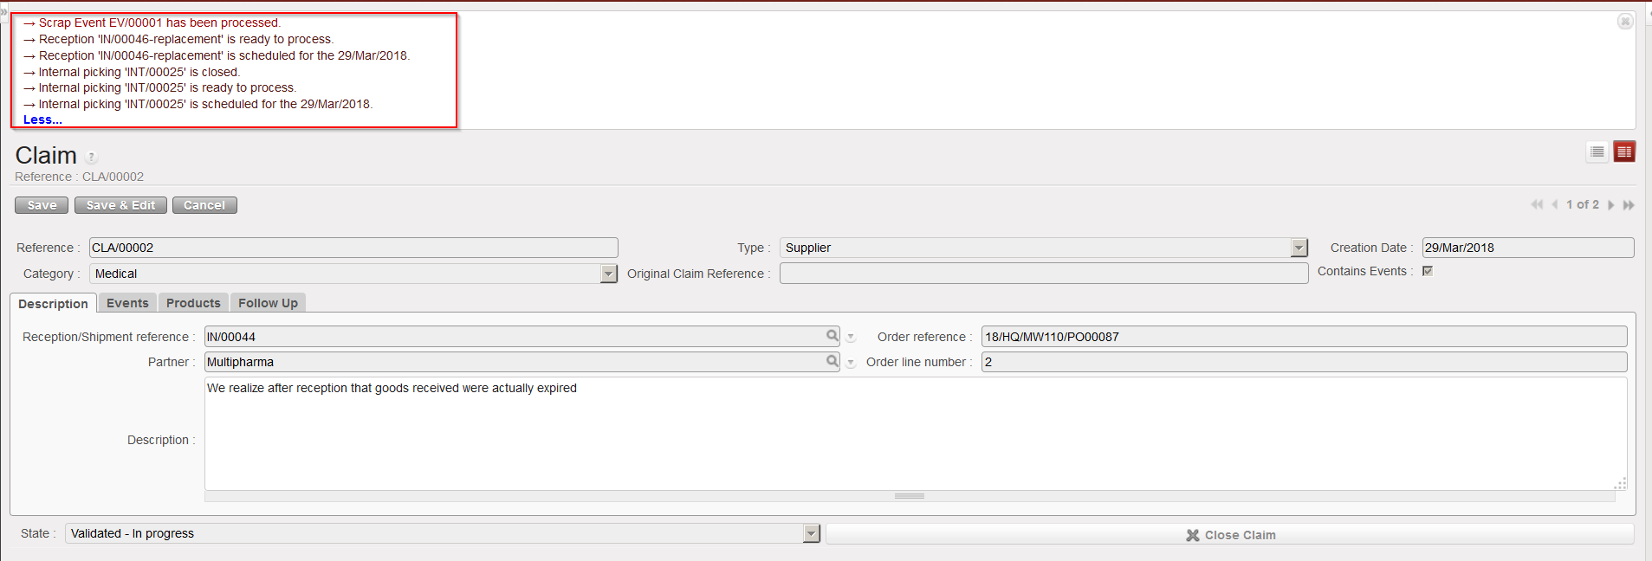Go to next claim record
Image resolution: width=1652 pixels, height=561 pixels.
point(1611,205)
